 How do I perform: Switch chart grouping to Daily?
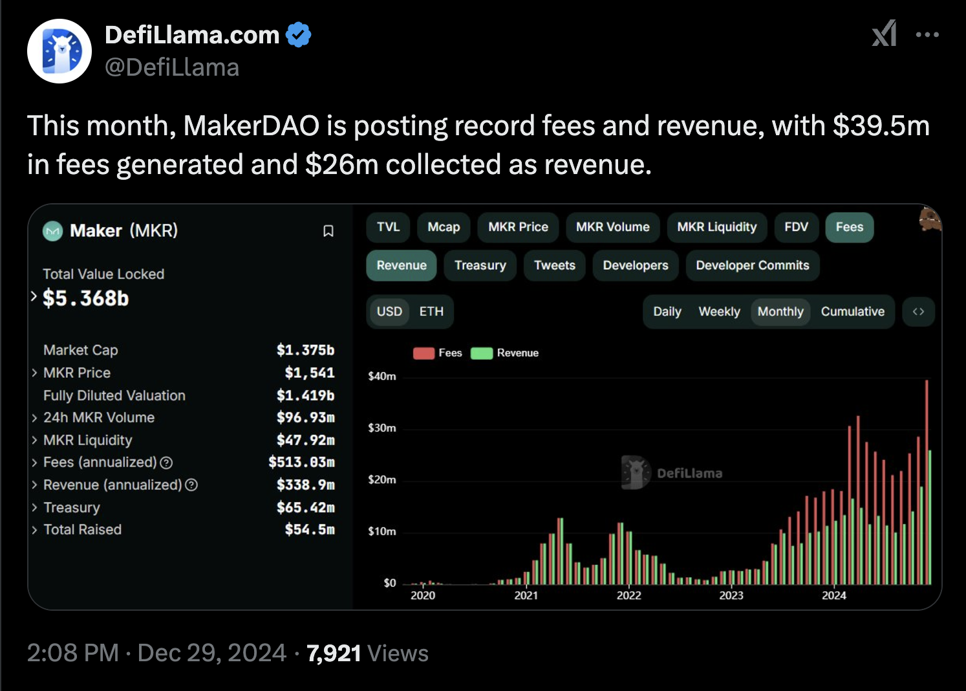pyautogui.click(x=667, y=311)
